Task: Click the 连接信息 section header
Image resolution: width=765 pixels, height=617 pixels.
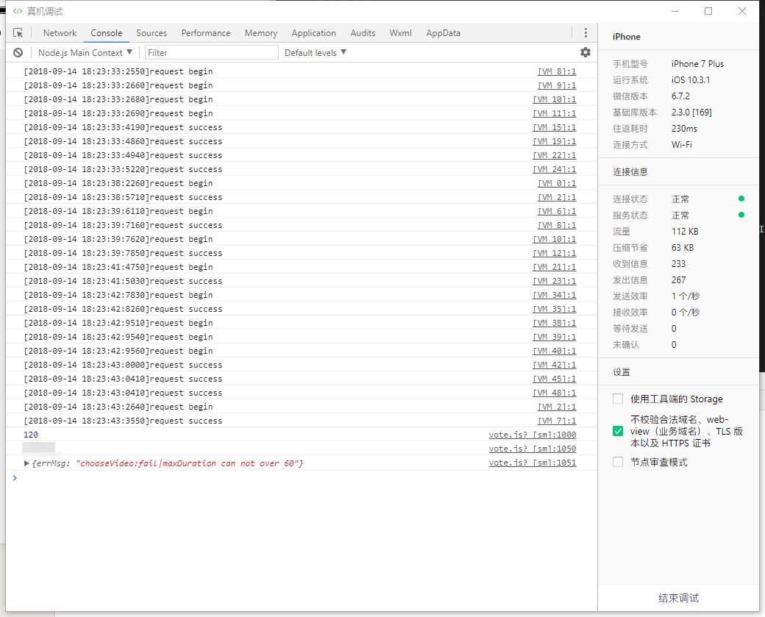Action: (x=630, y=171)
